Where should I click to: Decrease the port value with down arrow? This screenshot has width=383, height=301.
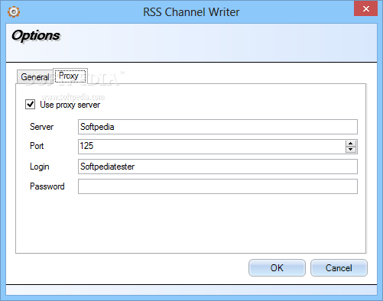click(351, 150)
